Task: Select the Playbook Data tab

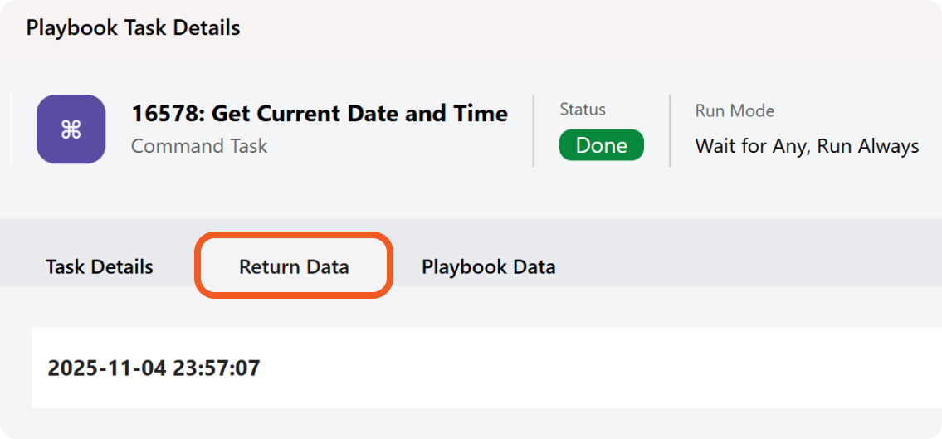Action: (488, 267)
